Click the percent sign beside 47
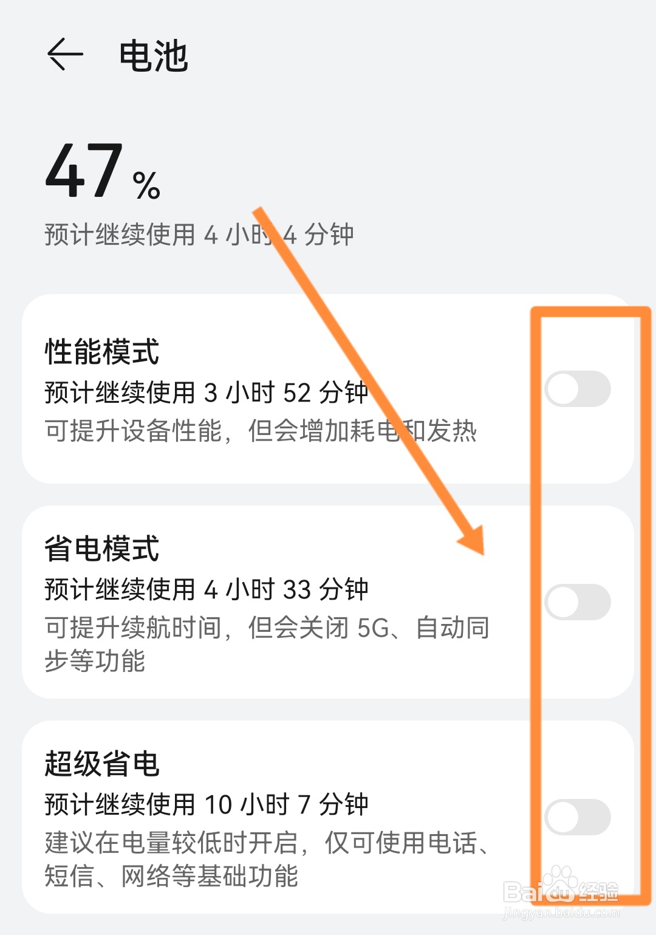Screen dimensions: 656x935 (146, 186)
